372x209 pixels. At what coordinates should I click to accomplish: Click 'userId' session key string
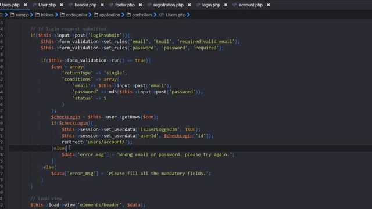click(148, 136)
